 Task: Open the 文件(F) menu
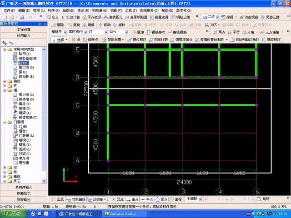[x=9, y=10]
